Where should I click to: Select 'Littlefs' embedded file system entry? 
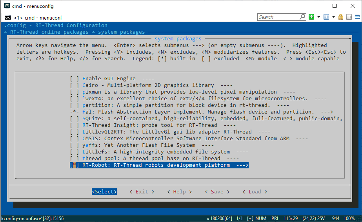click(156, 152)
